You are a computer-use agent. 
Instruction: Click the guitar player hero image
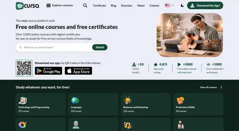(x=190, y=35)
